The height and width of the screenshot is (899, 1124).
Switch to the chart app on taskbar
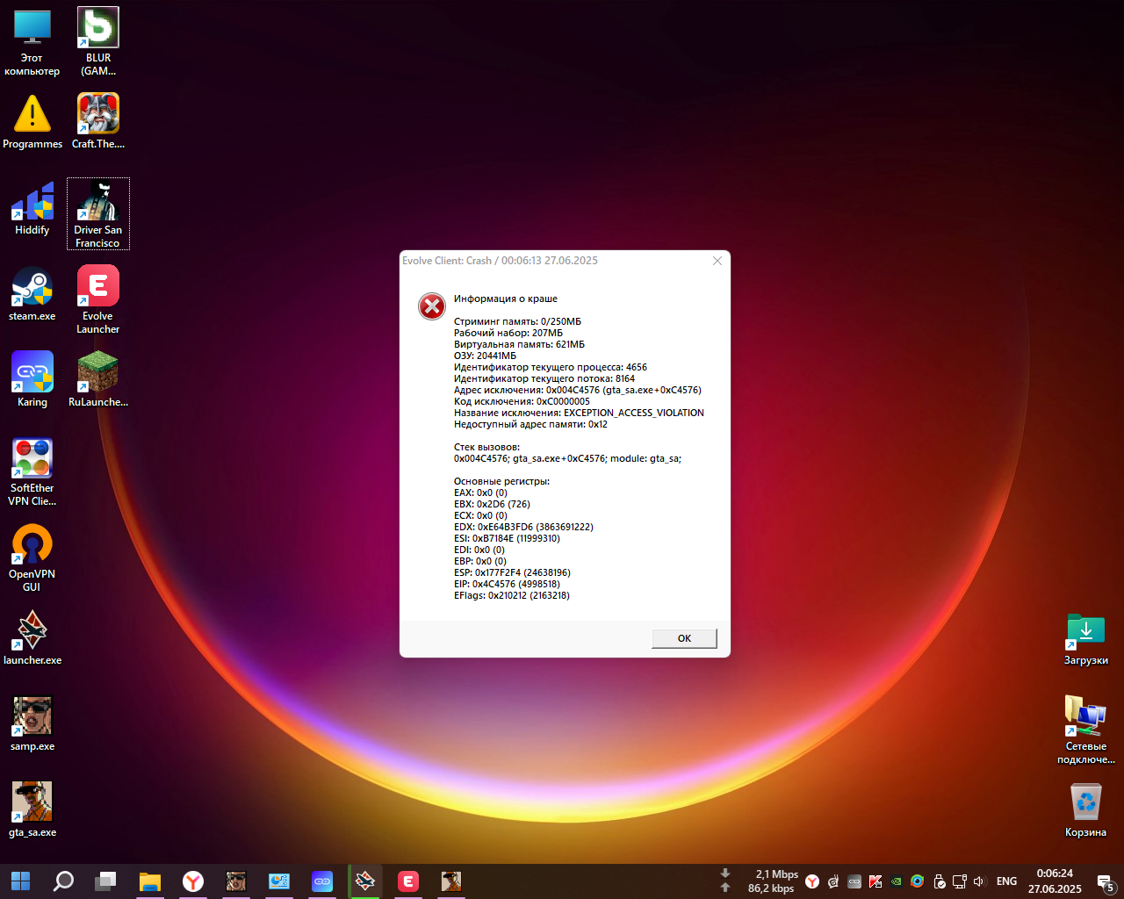[x=279, y=881]
